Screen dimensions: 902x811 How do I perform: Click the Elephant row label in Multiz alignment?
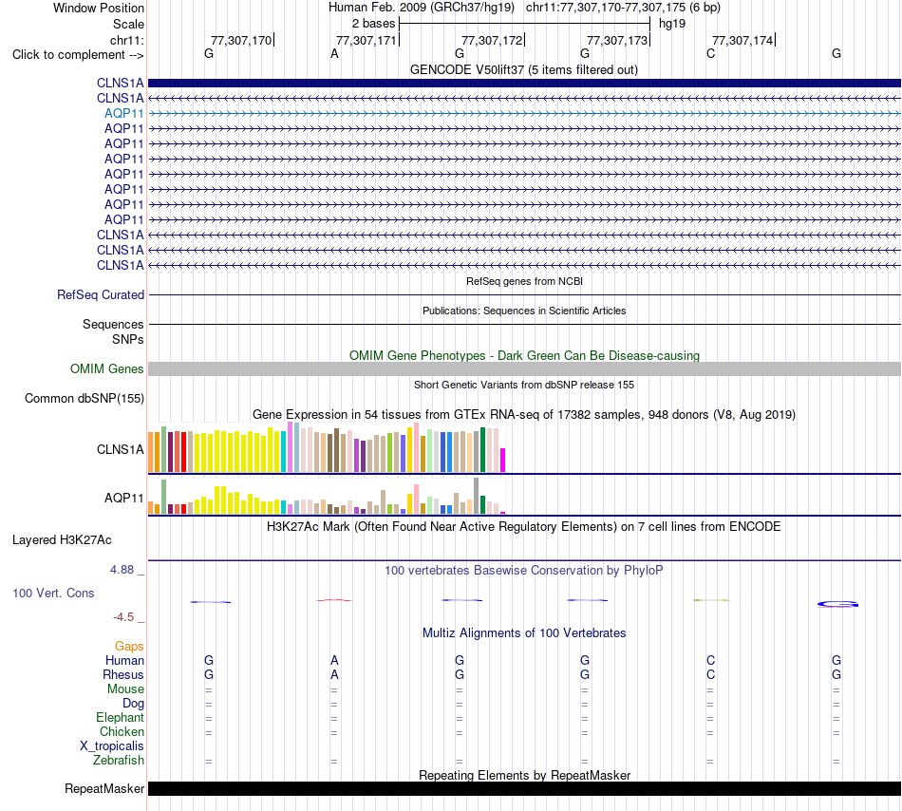pyautogui.click(x=120, y=717)
